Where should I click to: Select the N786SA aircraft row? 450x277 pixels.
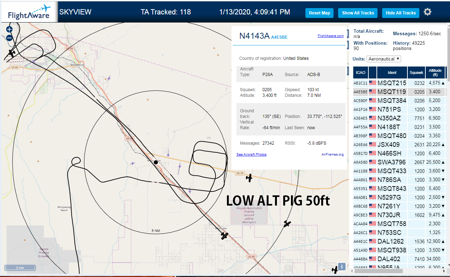tap(400, 180)
